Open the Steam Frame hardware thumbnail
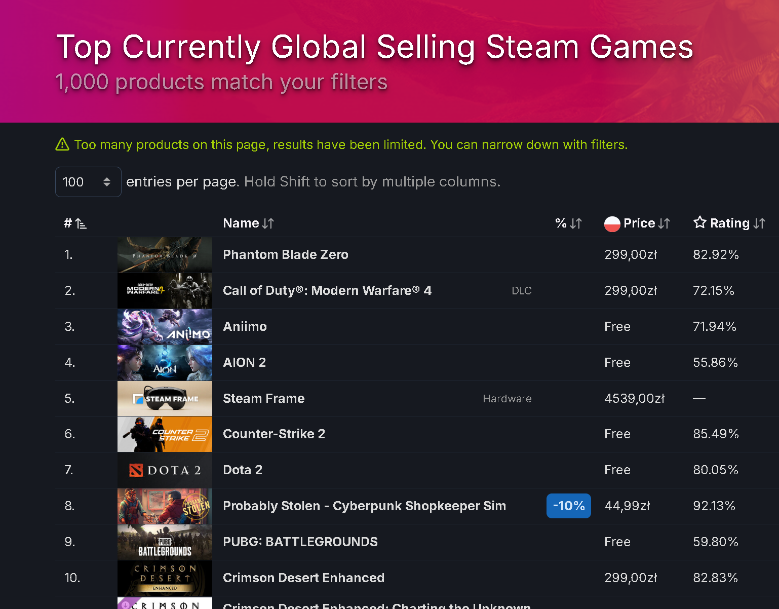Image resolution: width=779 pixels, height=609 pixels. [165, 399]
